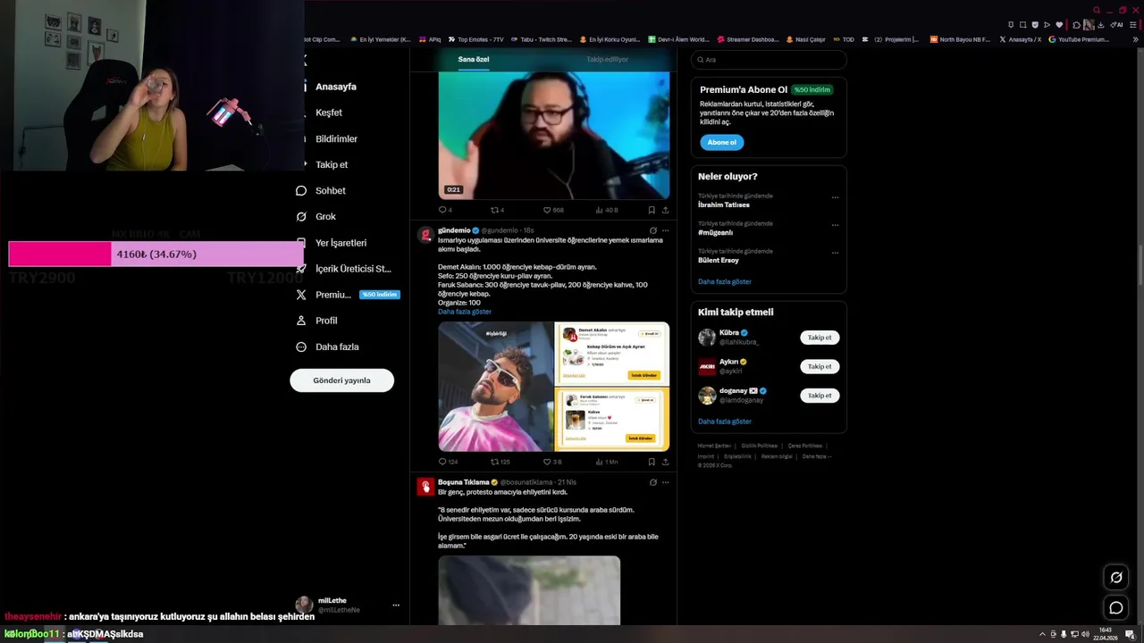Open options for İbrahim Tatlıses trend
The width and height of the screenshot is (1144, 643).
(x=835, y=197)
